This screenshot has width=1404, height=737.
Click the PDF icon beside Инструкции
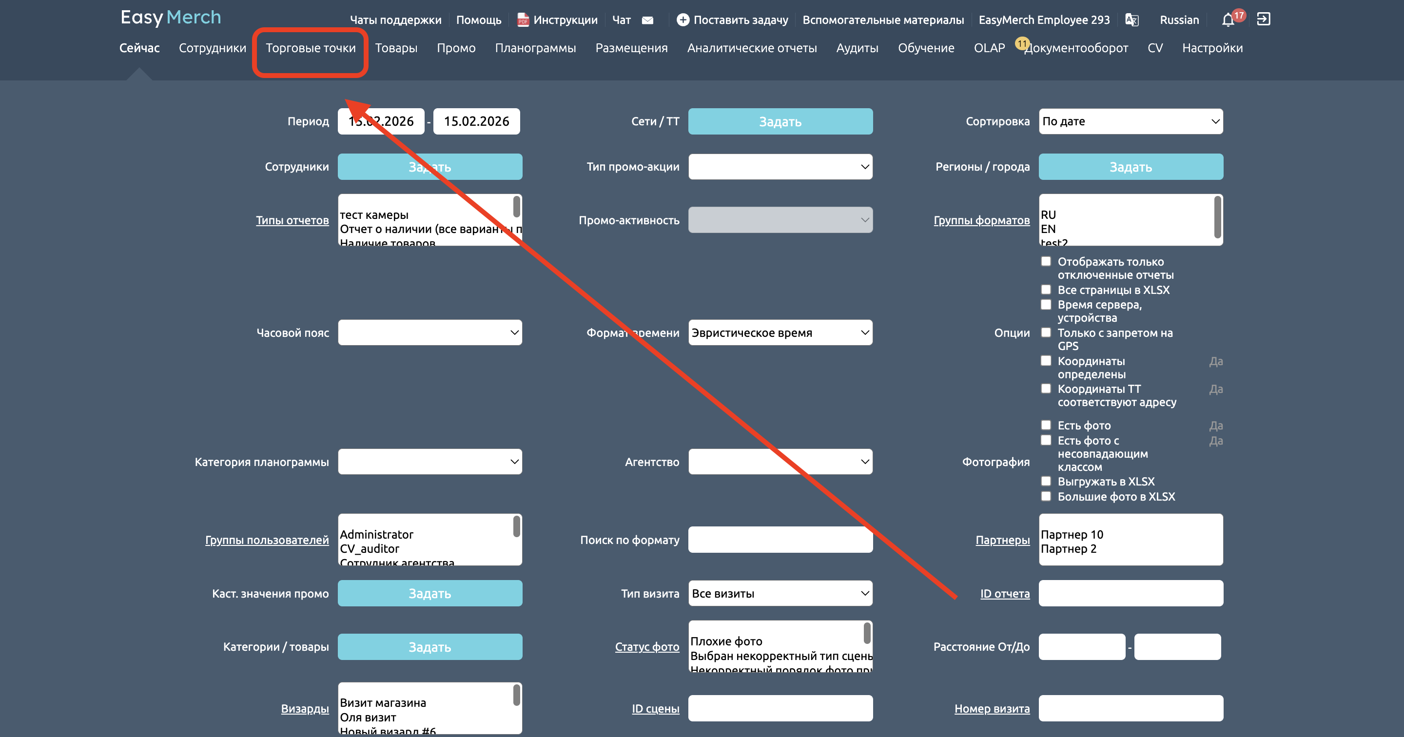523,20
